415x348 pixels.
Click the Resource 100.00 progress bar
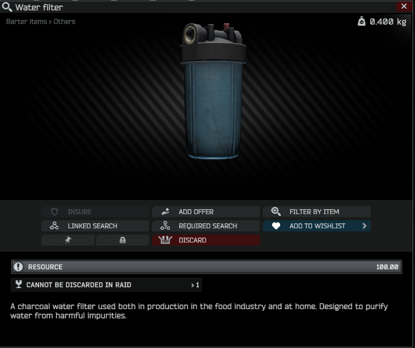[206, 267]
